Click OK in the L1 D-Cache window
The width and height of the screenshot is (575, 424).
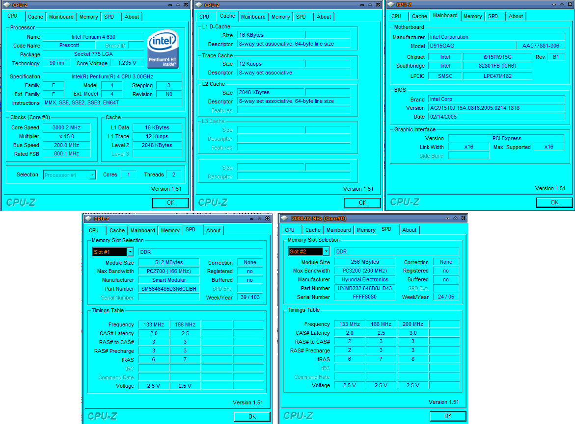pyautogui.click(x=362, y=203)
